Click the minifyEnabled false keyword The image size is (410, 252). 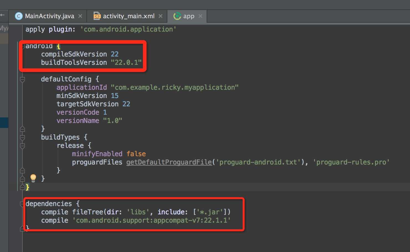tap(136, 154)
